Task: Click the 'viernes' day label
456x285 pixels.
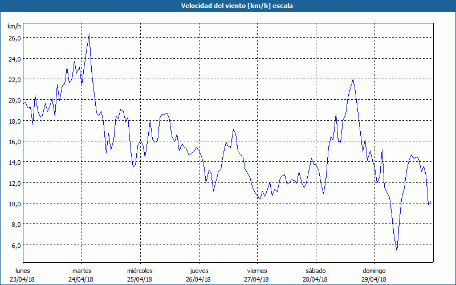Action: click(257, 271)
